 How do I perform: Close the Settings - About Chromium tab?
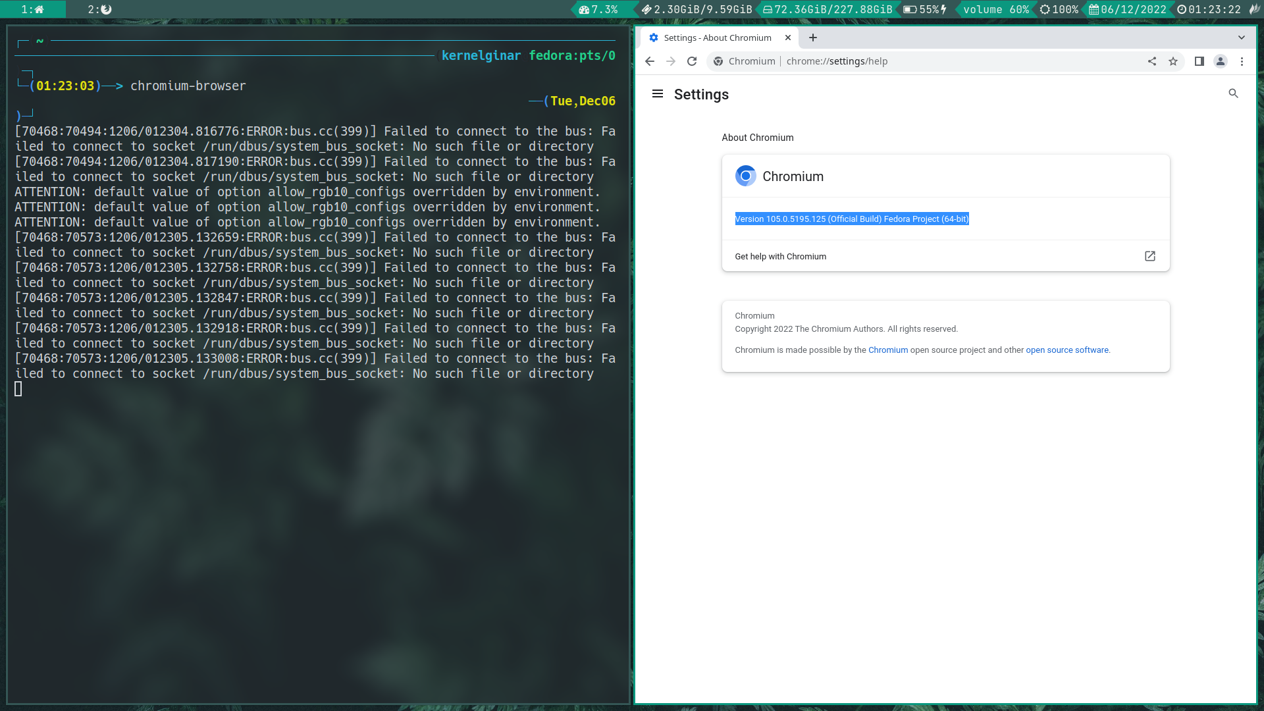tap(788, 38)
